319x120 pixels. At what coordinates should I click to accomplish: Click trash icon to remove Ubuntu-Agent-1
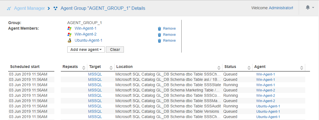click(x=159, y=41)
